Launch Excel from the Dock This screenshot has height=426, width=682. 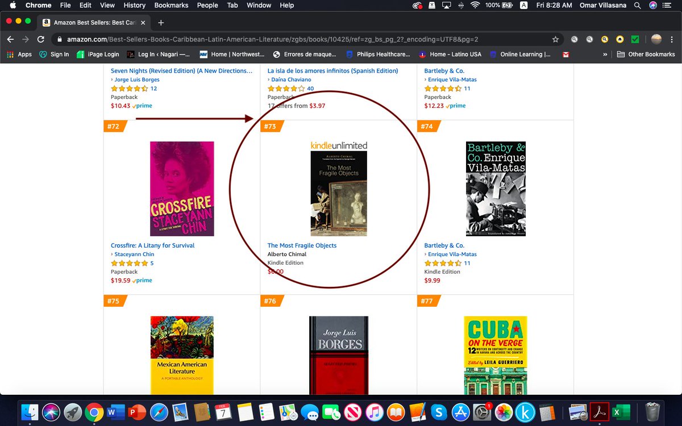click(620, 411)
